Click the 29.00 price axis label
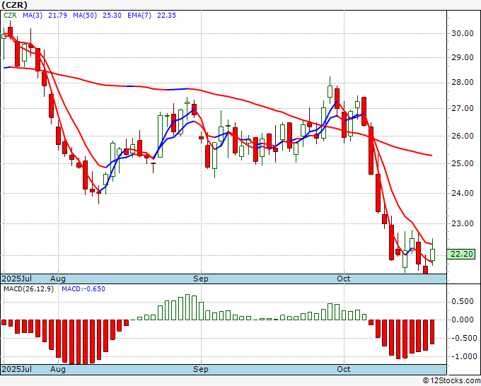Viewport: 481px width, 386px height. (463, 58)
